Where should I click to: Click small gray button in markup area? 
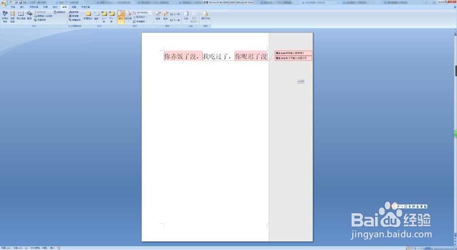point(301,81)
